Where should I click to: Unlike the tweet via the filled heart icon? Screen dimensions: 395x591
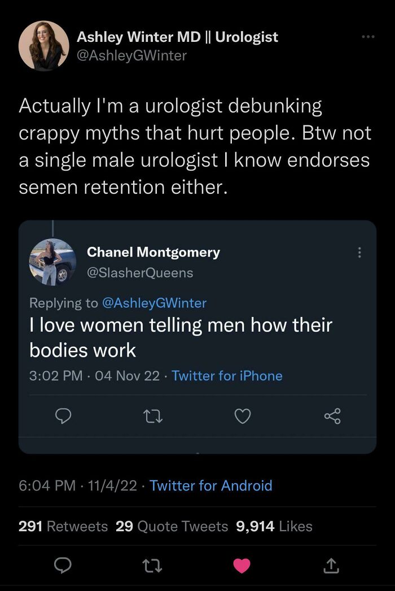(x=242, y=565)
